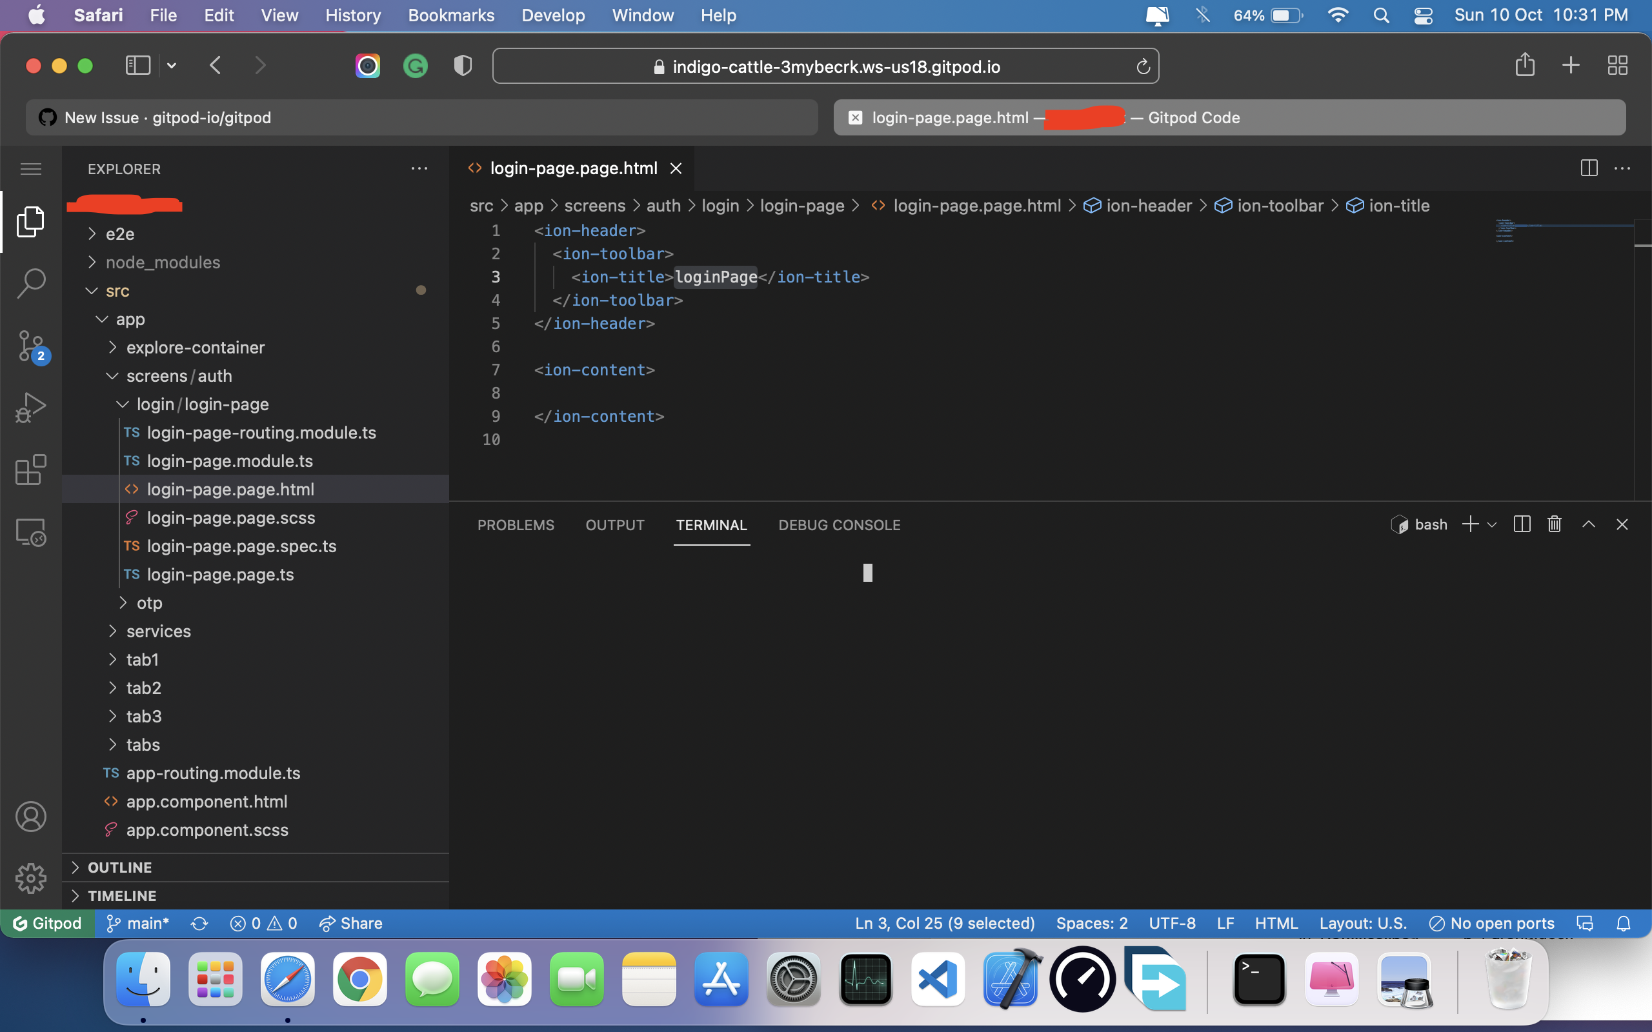Click the Spaces: 2 indentation indicator

(x=1092, y=924)
